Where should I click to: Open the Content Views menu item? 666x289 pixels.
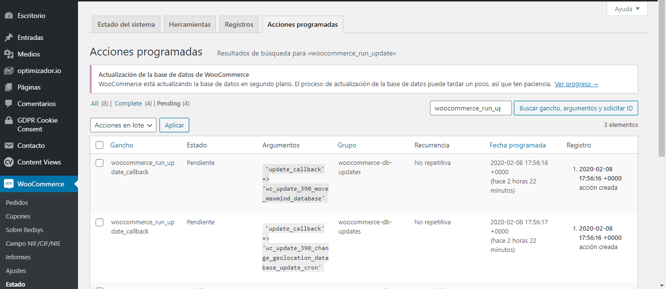click(39, 162)
